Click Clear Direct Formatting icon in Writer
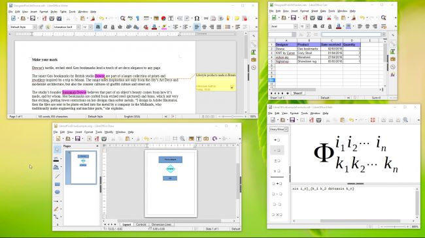The width and height of the screenshot is (425, 238). tap(146, 27)
